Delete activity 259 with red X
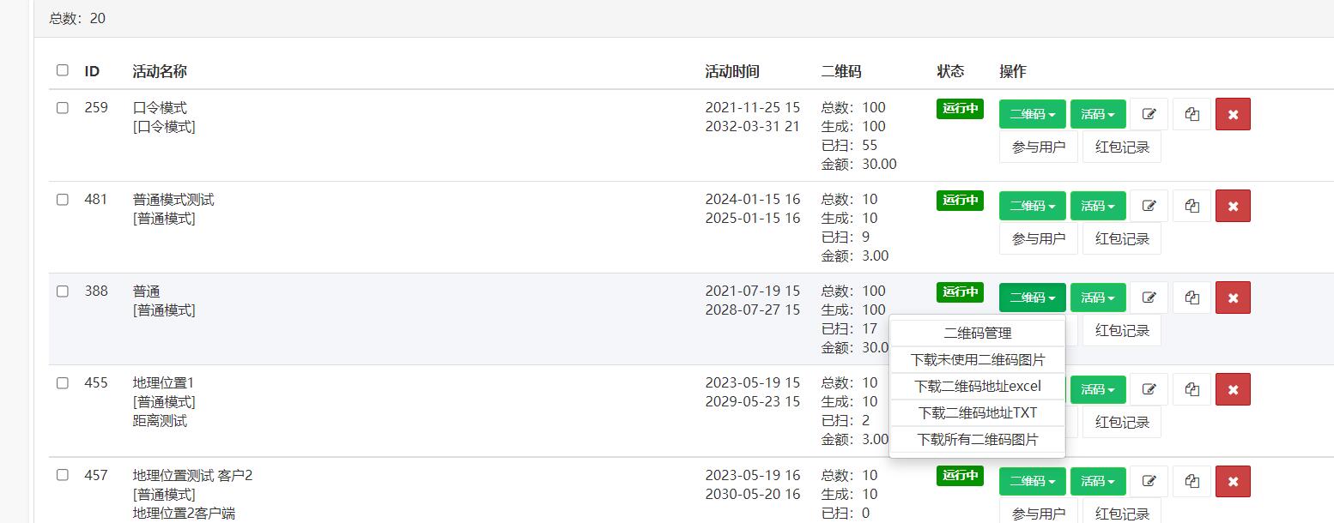This screenshot has height=523, width=1334. [x=1233, y=114]
